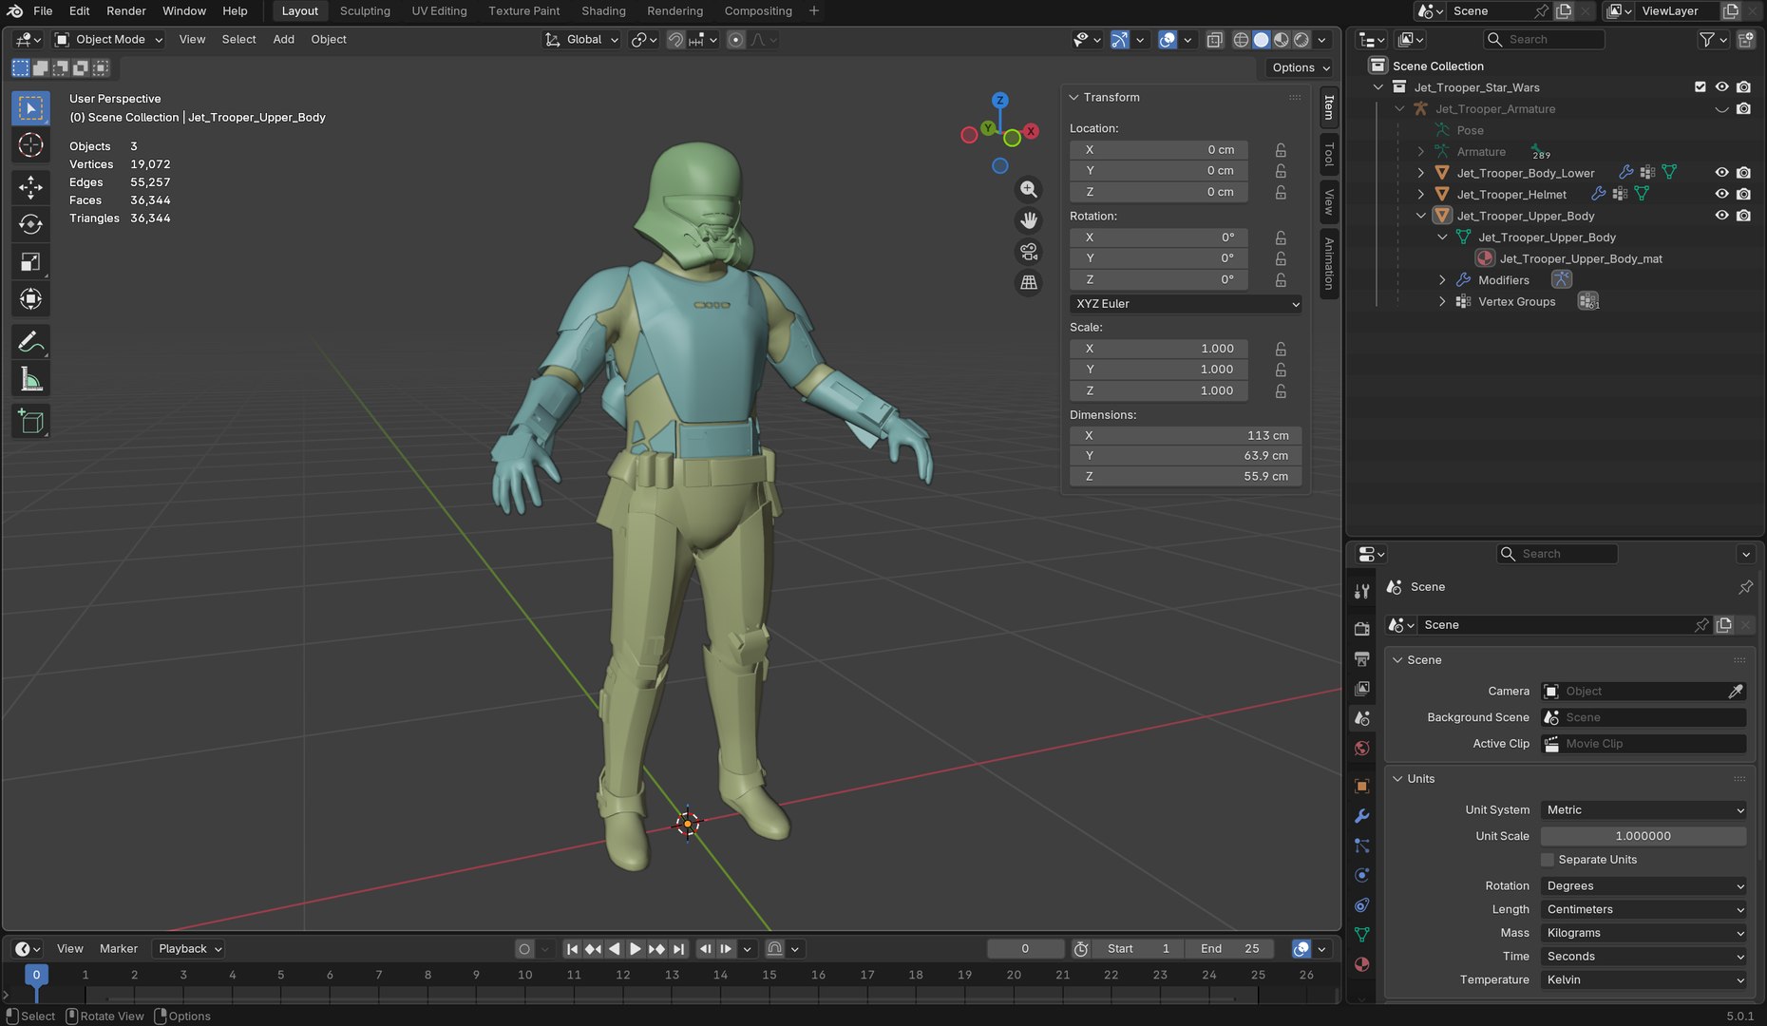Choose the Transform tool

pos(30,299)
